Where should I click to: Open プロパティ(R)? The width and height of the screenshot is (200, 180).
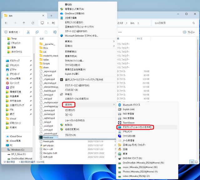pos(87,135)
